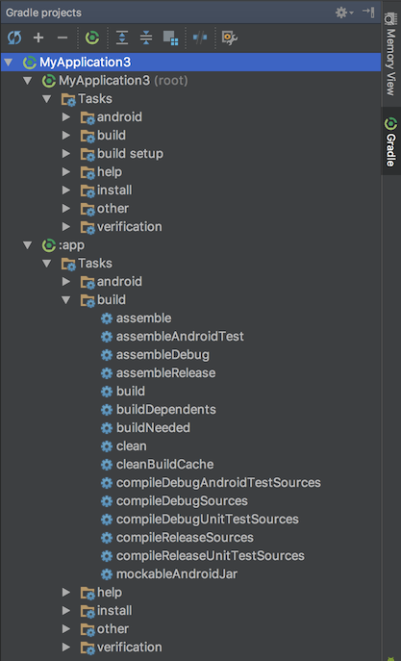Hide the Gradle projects panel
This screenshot has height=661, width=401.
[368, 13]
